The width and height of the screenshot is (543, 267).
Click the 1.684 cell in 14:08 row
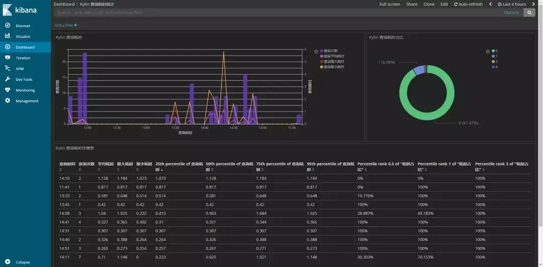coord(261,213)
